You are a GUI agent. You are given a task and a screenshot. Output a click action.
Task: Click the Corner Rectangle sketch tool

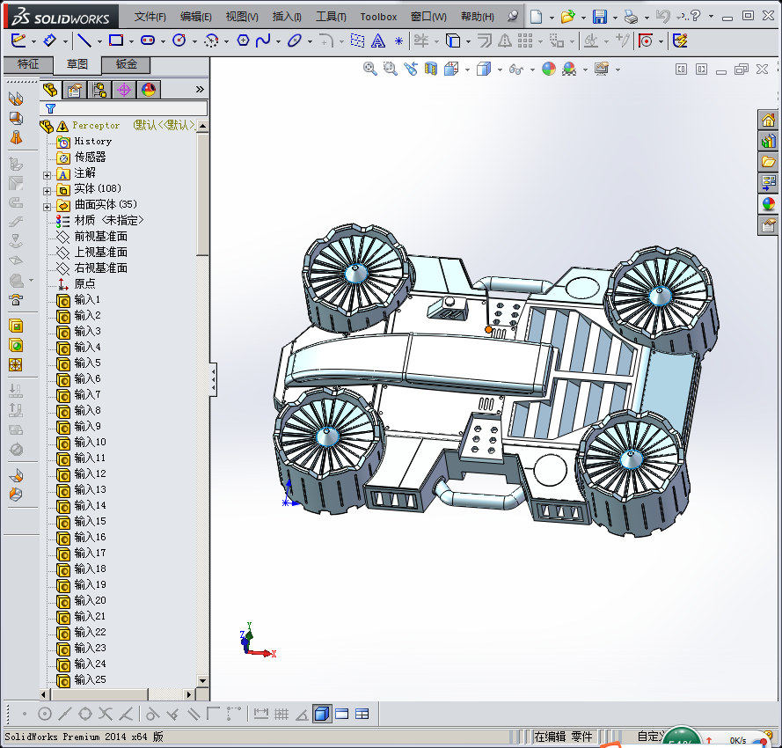click(x=115, y=40)
